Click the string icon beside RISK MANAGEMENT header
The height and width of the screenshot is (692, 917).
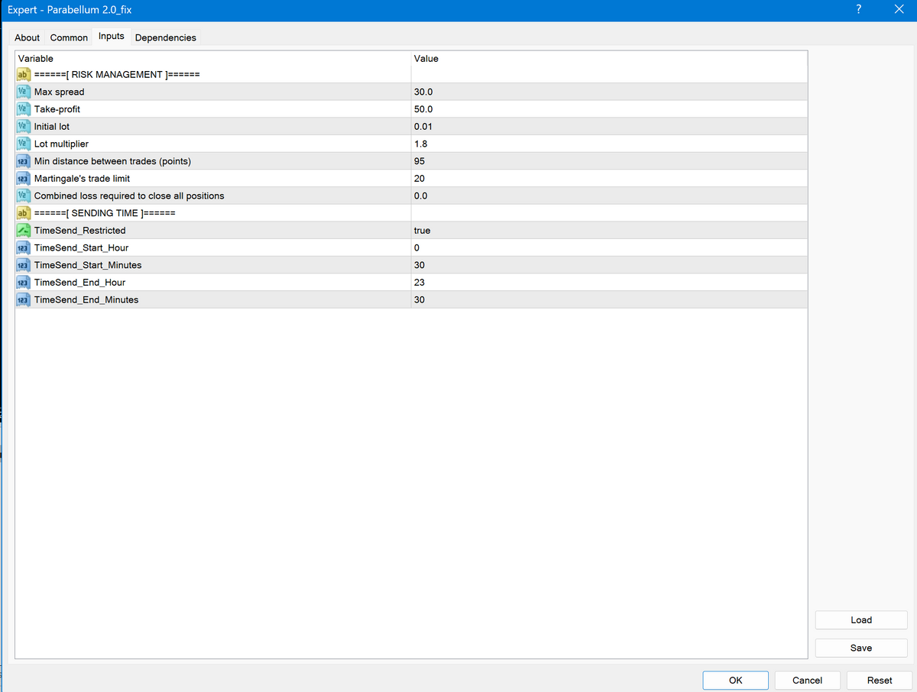23,75
